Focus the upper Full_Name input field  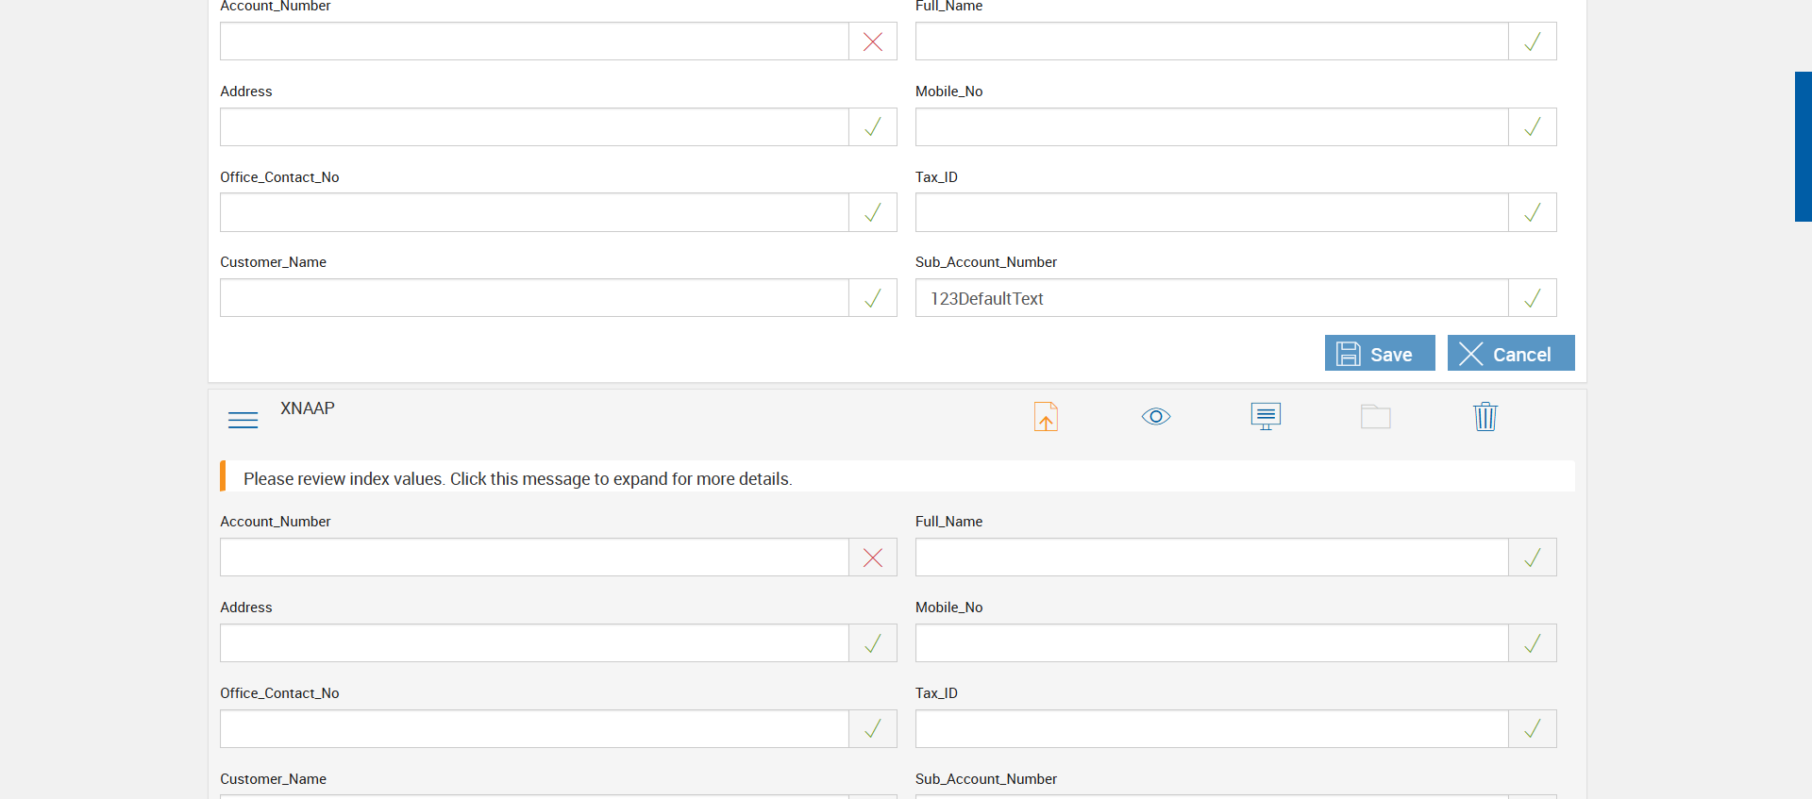pos(1212,42)
